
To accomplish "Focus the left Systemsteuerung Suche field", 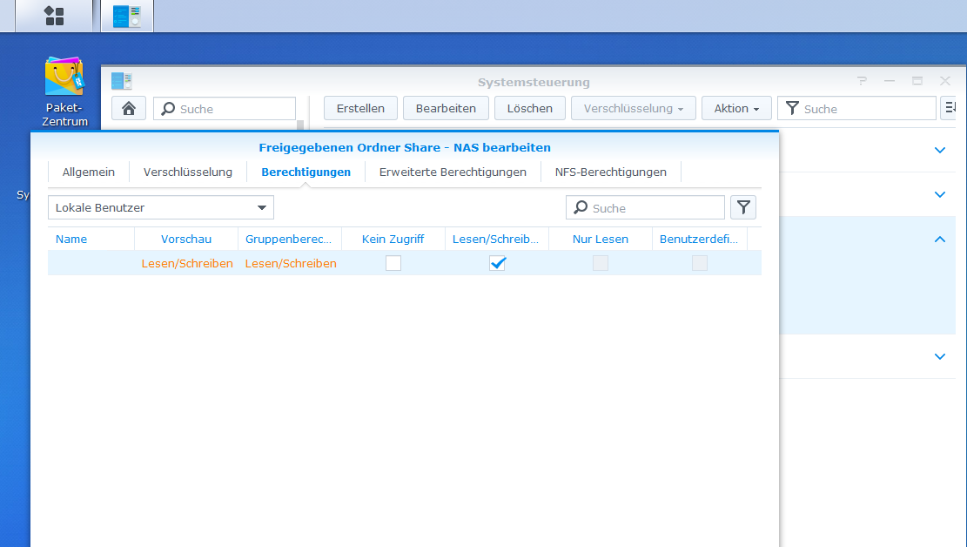I will coord(225,109).
